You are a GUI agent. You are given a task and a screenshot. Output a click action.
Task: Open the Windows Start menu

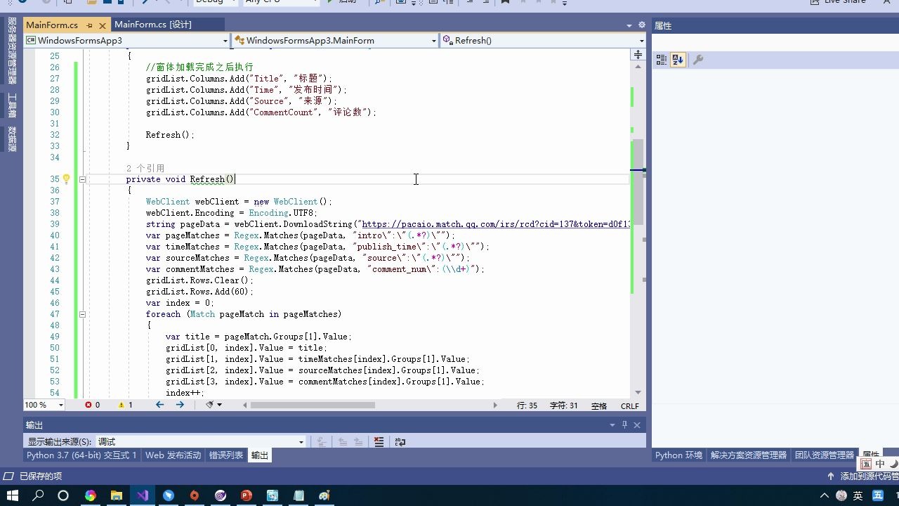pos(13,495)
